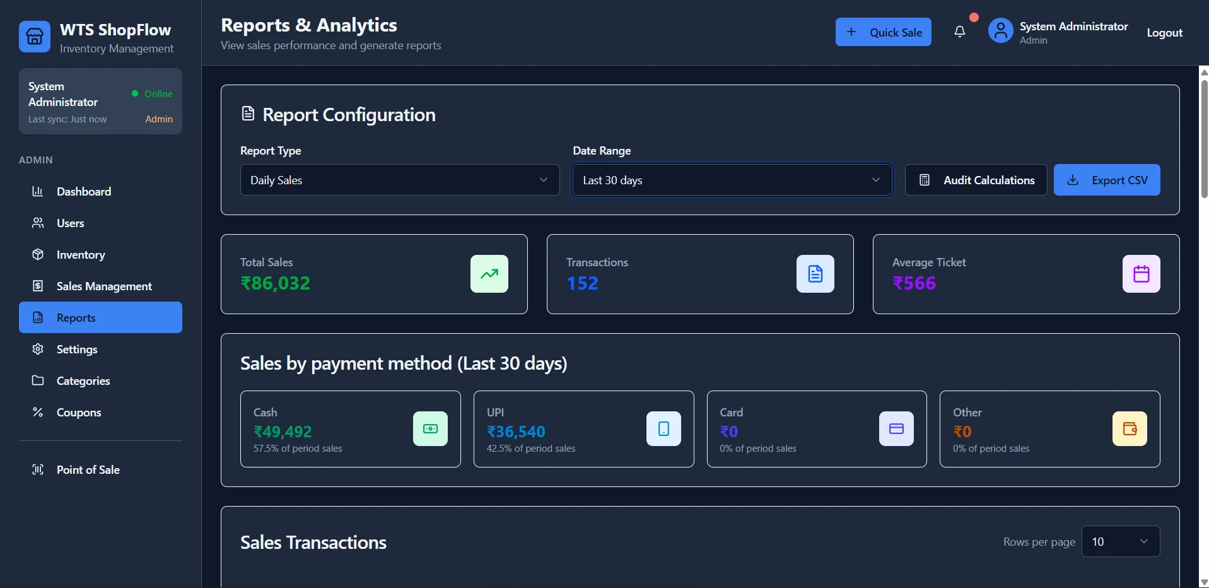Viewport: 1209px width, 588px height.
Task: Click the Average Ticket calendar icon
Action: click(x=1142, y=274)
